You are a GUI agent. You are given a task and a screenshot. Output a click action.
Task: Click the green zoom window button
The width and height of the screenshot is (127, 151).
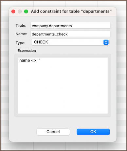(26, 12)
